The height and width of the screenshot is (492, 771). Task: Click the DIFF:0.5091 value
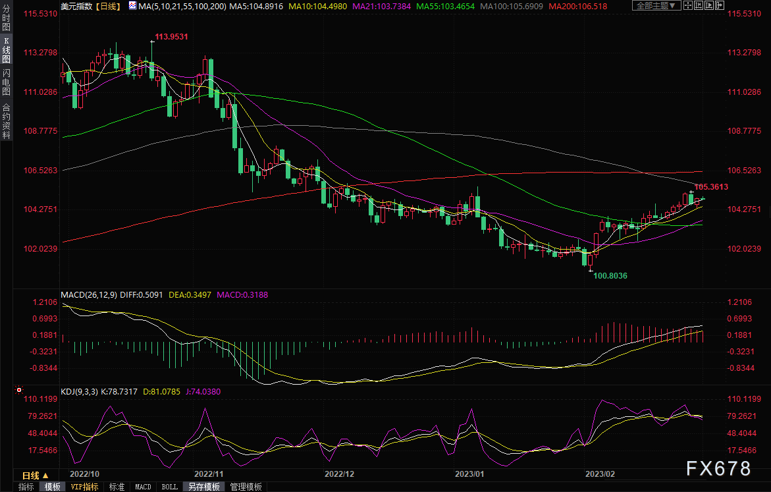(141, 294)
